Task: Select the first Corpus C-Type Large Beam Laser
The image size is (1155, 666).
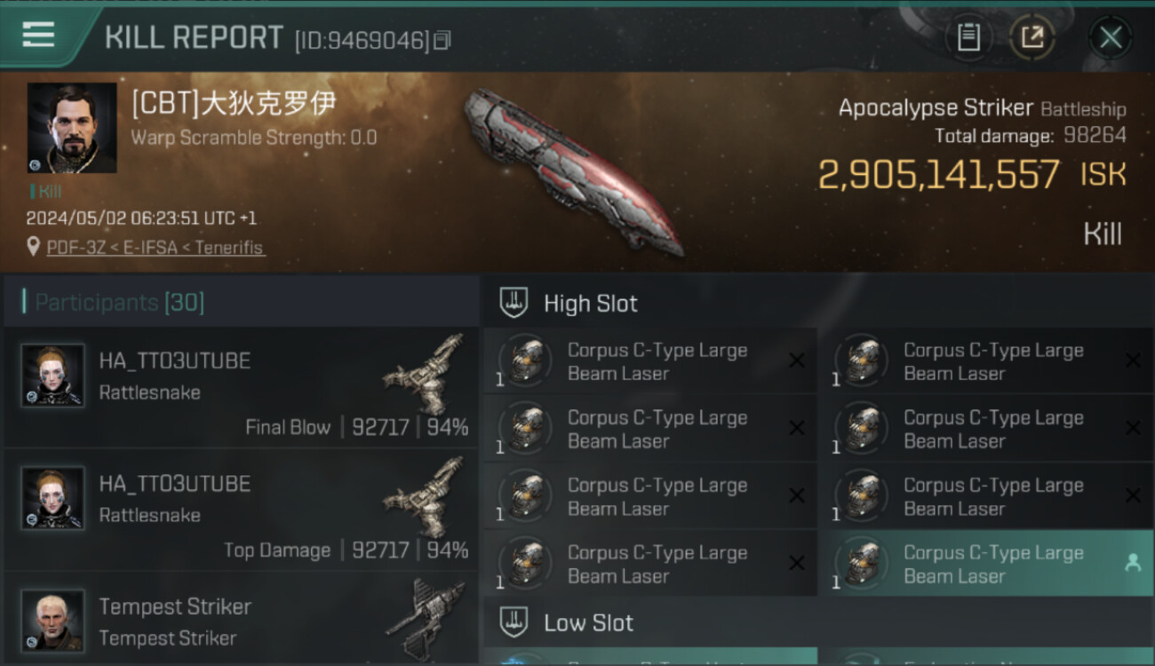Action: [x=650, y=361]
